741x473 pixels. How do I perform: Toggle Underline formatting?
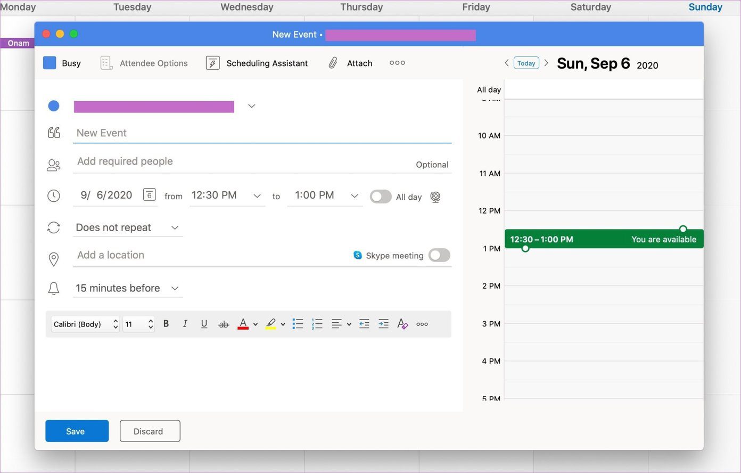204,324
